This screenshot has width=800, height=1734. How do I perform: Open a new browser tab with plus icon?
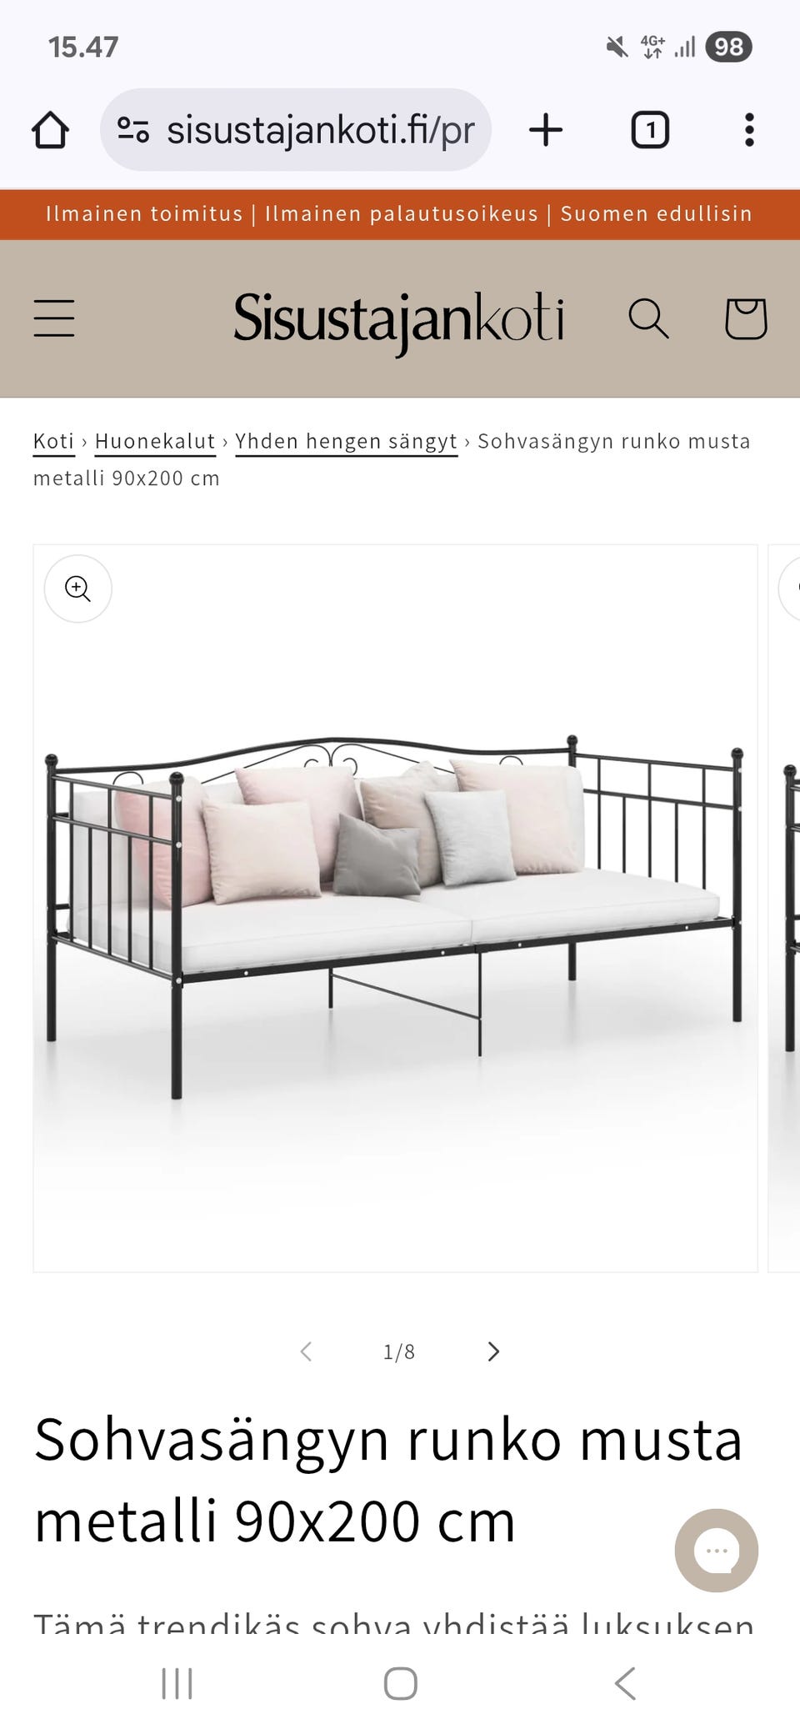click(x=546, y=130)
